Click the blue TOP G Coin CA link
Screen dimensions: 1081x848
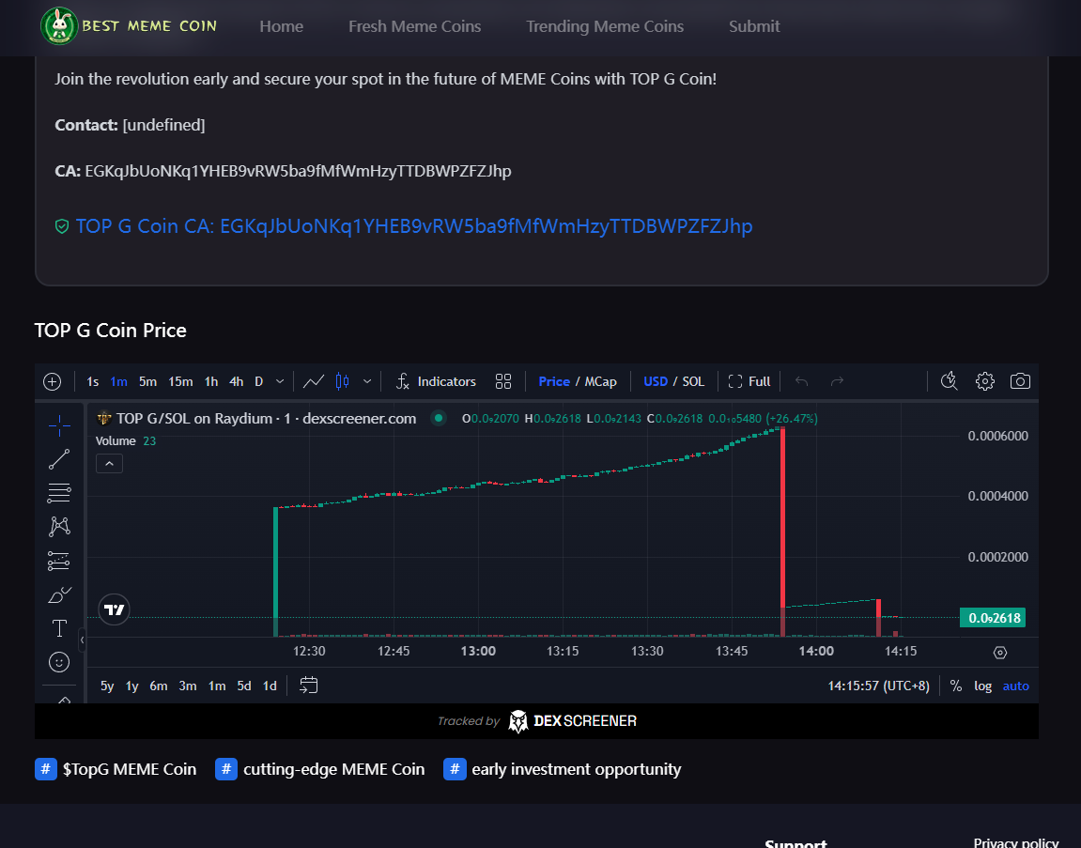point(413,226)
